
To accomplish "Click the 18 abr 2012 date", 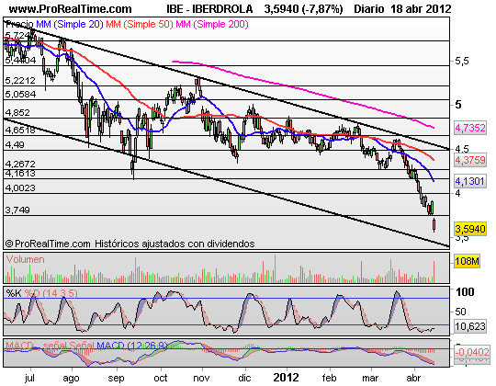I will [421, 9].
